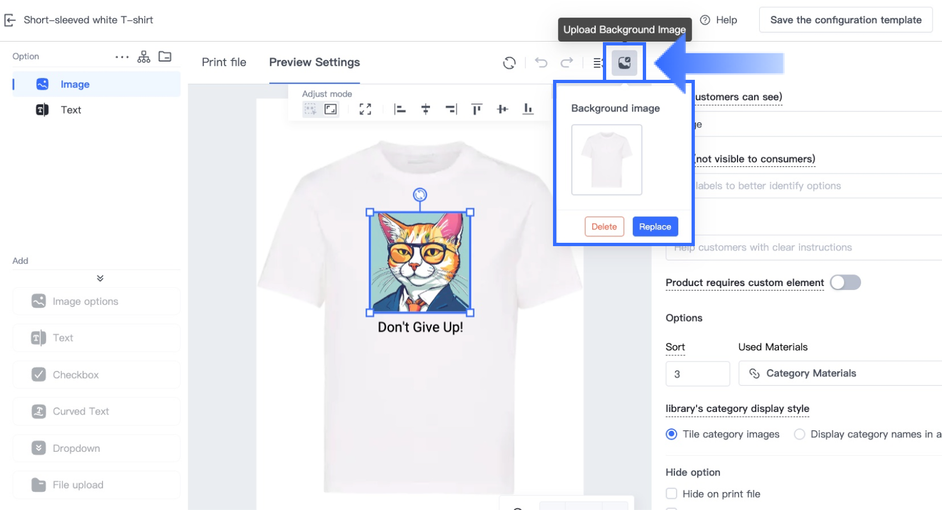Click the rotate handle above cat image

click(x=419, y=195)
